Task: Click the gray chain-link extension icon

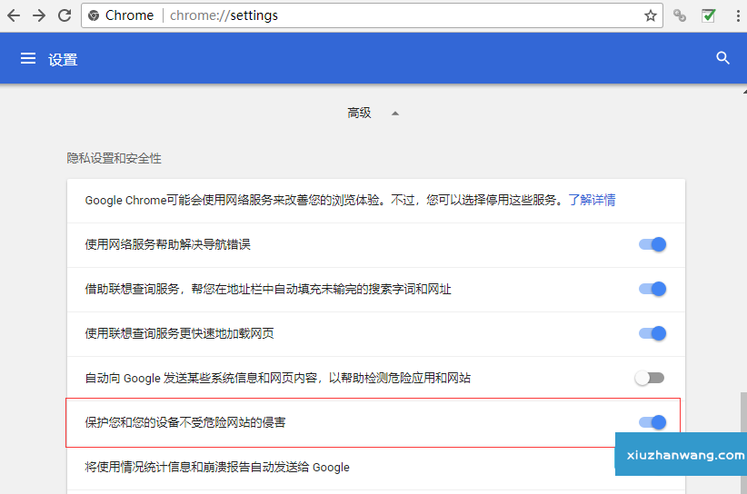Action: click(680, 15)
